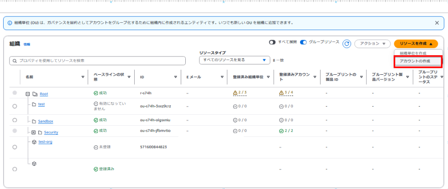
Task: Click the 情報 link next to 組織
Action: point(27,44)
